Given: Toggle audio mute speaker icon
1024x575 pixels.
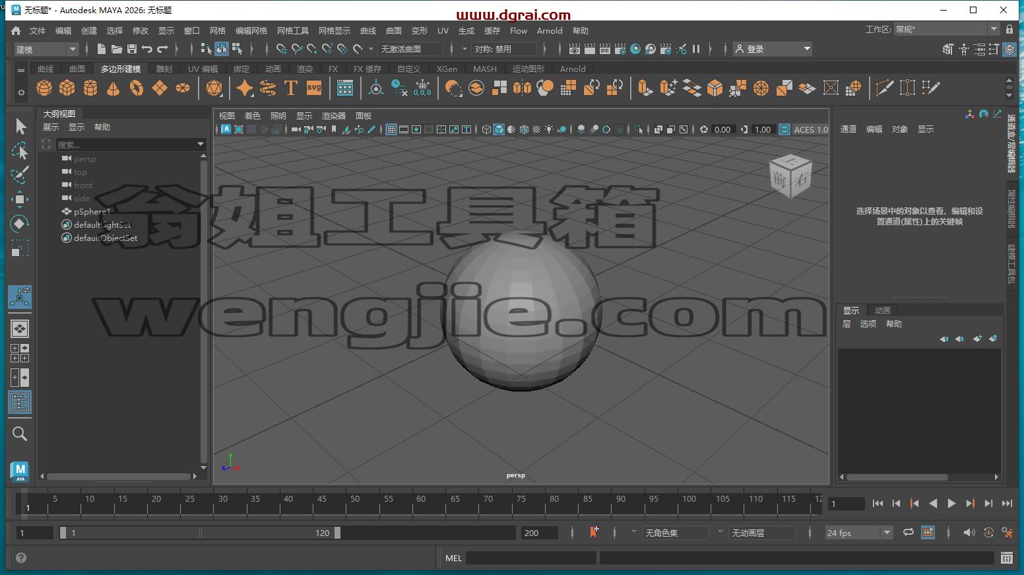Looking at the screenshot, I should click(x=969, y=532).
